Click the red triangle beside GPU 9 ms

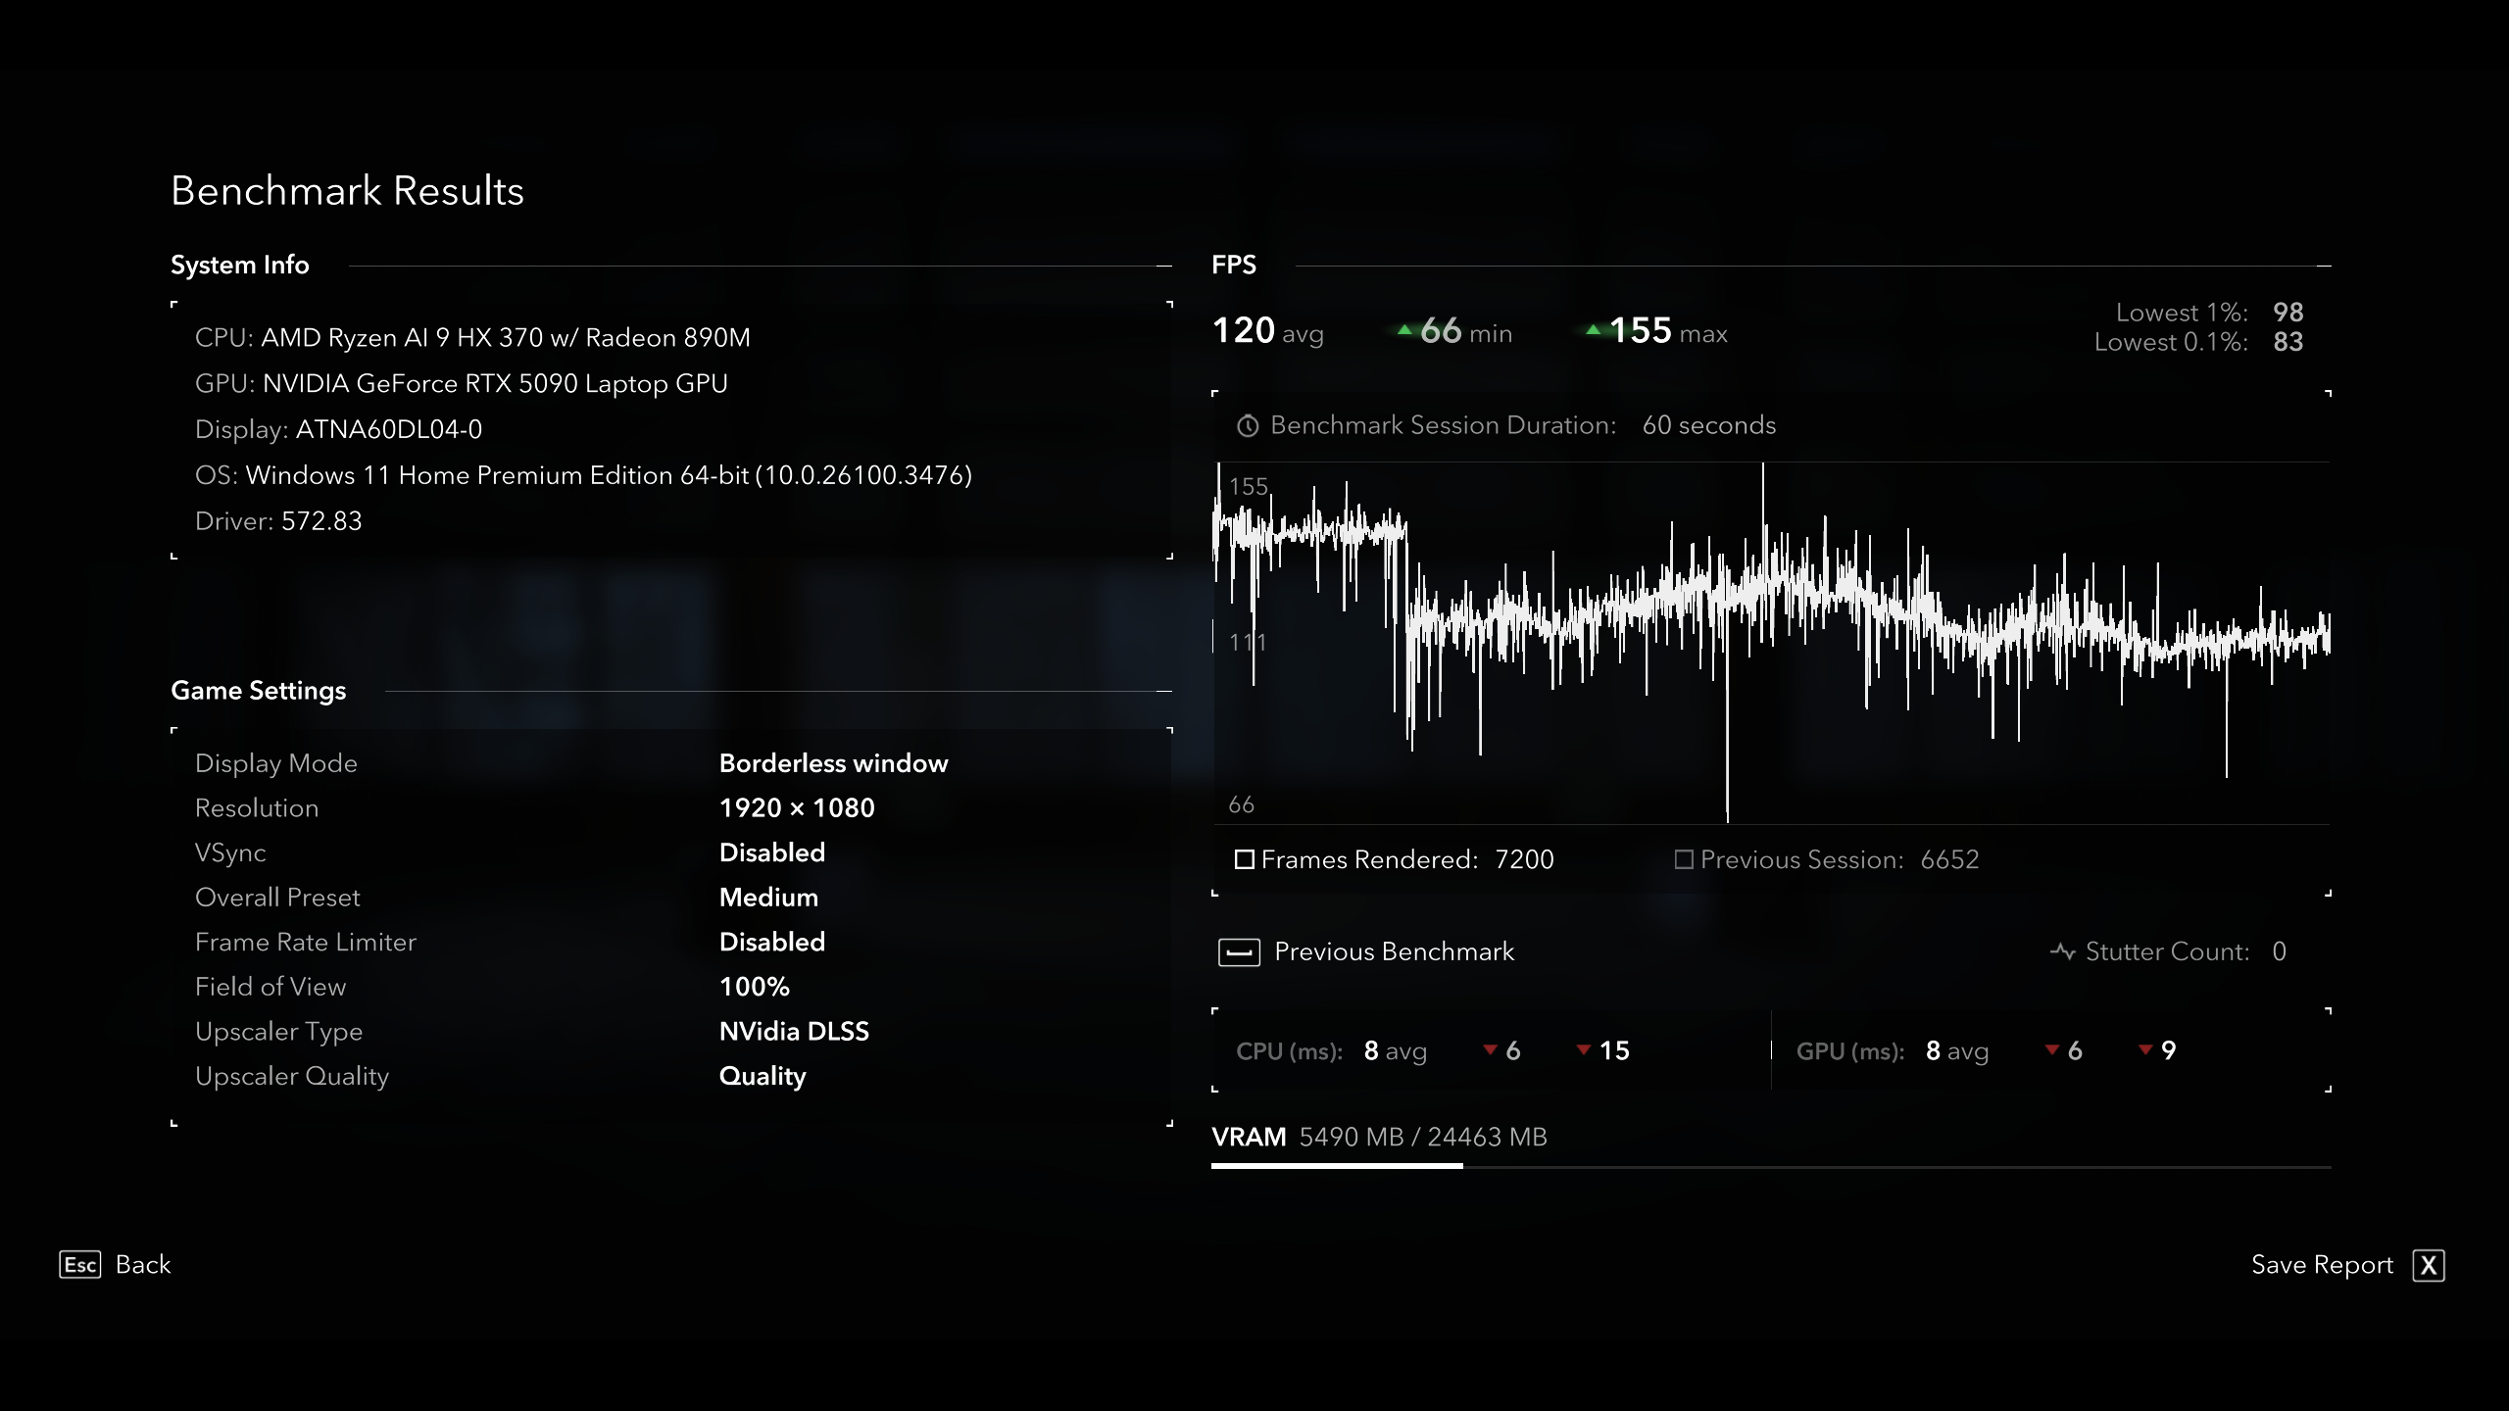click(x=2146, y=1050)
